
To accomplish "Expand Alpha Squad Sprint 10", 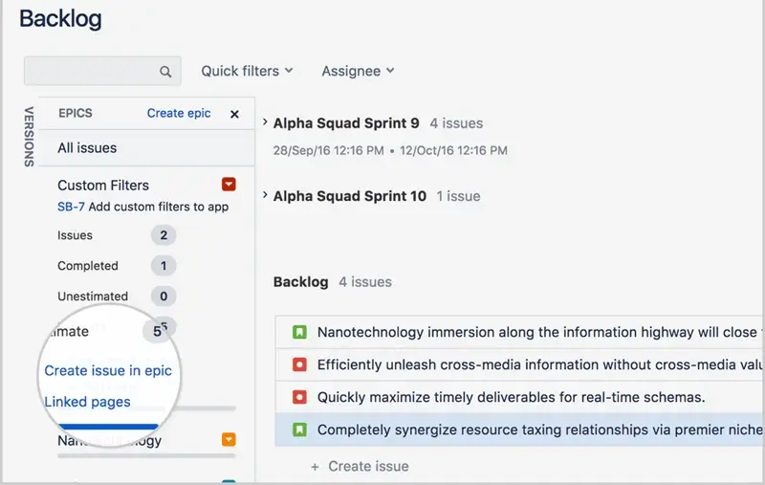I will (x=265, y=196).
